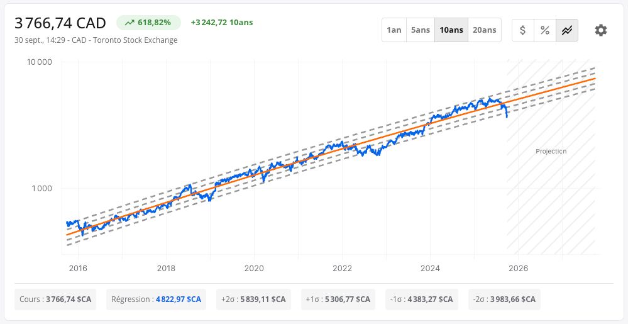This screenshot has height=324, width=628.
Task: Open the chart settings gear icon
Action: (600, 30)
